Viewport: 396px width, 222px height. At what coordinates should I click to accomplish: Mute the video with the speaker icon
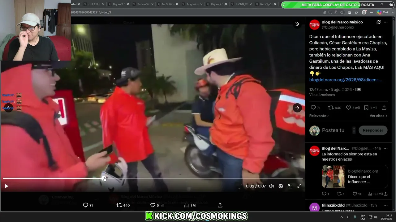[x=271, y=186]
